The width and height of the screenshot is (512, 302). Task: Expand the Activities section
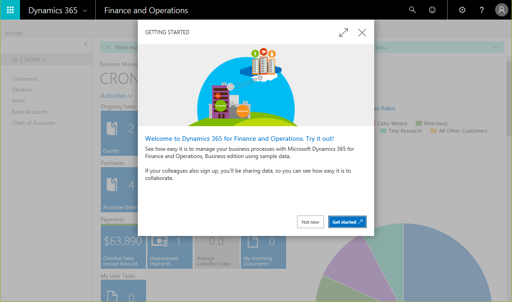(116, 96)
